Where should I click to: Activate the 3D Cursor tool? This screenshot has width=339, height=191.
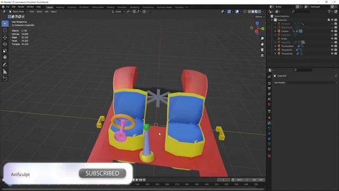(5, 30)
